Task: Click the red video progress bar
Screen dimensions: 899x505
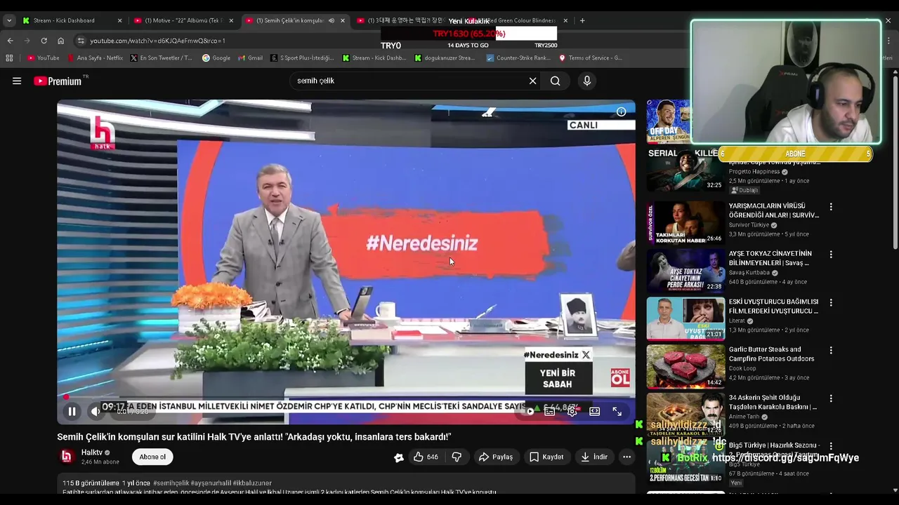Action: point(346,398)
